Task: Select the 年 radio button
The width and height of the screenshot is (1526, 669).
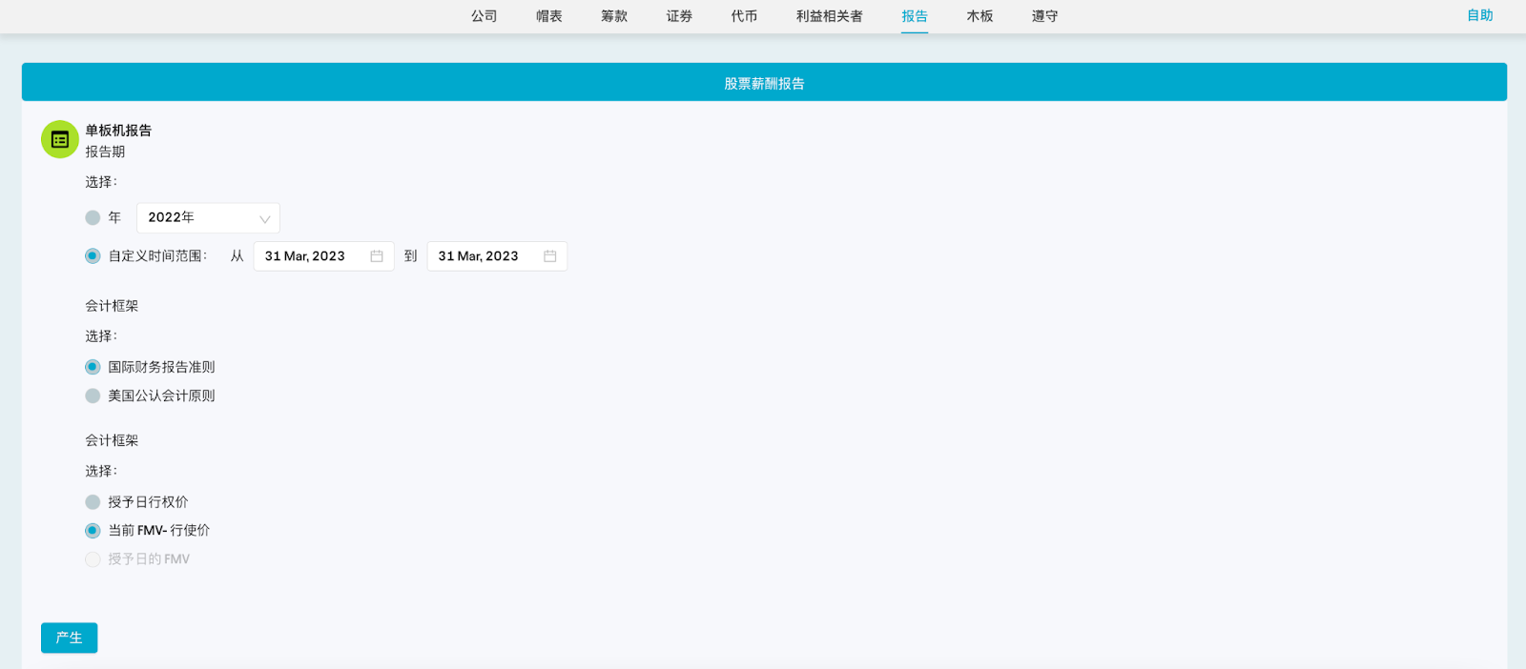Action: tap(93, 217)
